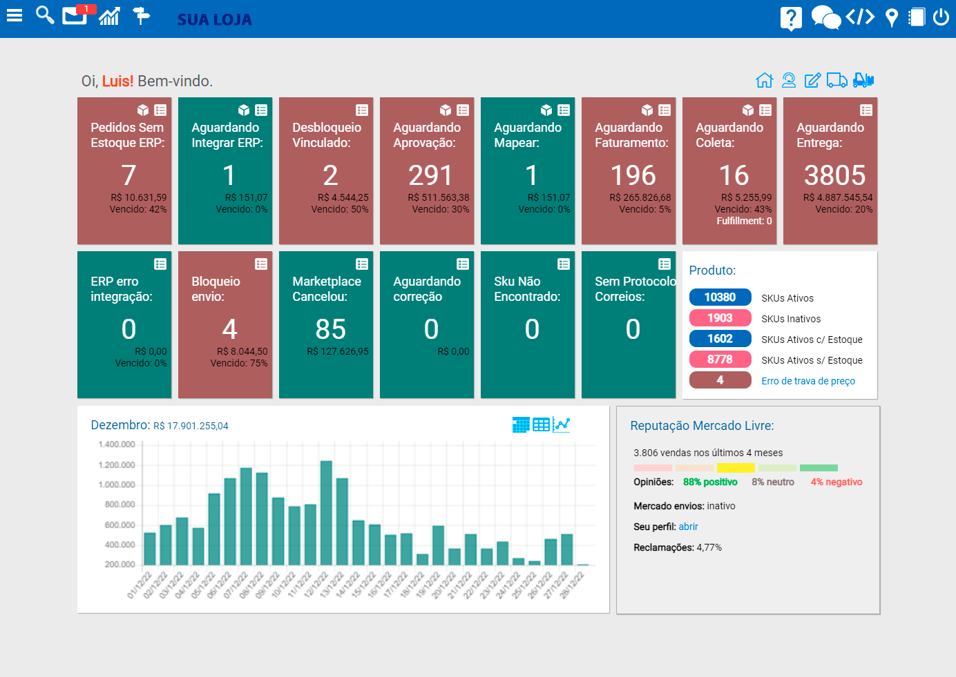This screenshot has width=956, height=677.
Task: Open list icon on Aguardando Coleta card
Action: pos(765,110)
